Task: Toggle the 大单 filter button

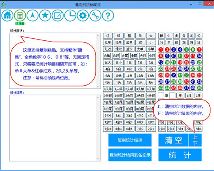Action: click(140, 49)
